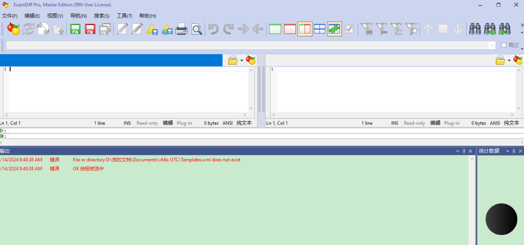Save the second file with red disk

90,29
